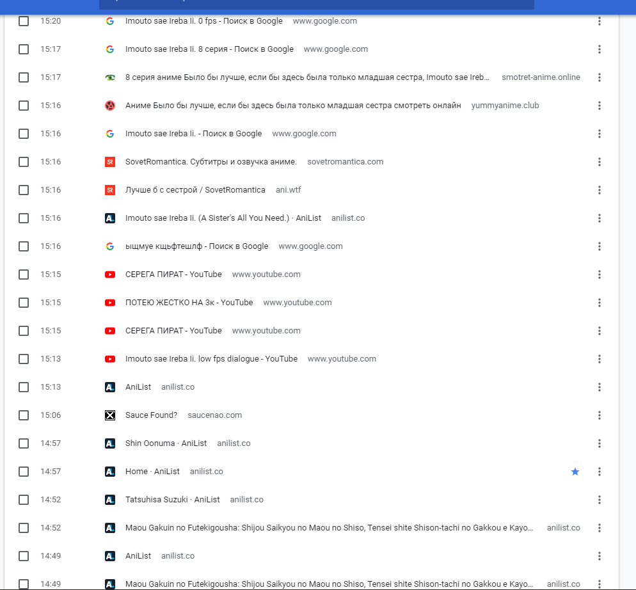Screen dimensions: 636x590
Task: Select checkbox for 'Лучше б с сестрой' entry
Action: 24,190
